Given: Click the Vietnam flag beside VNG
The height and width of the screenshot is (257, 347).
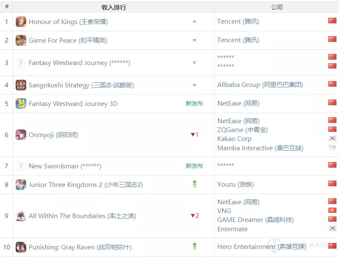Looking at the screenshot, I should pyautogui.click(x=332, y=211).
